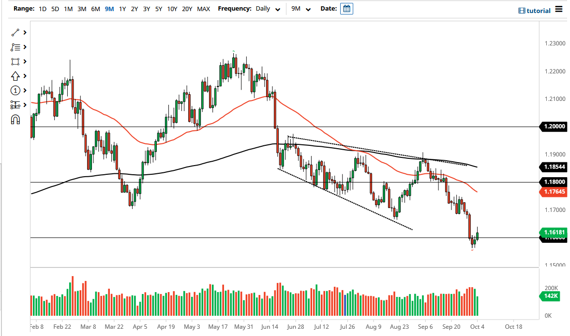
Task: Select the numbered circle annotation tool
Action: (15, 90)
